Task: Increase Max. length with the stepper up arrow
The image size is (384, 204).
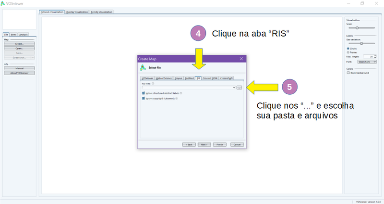Action: tap(375, 56)
